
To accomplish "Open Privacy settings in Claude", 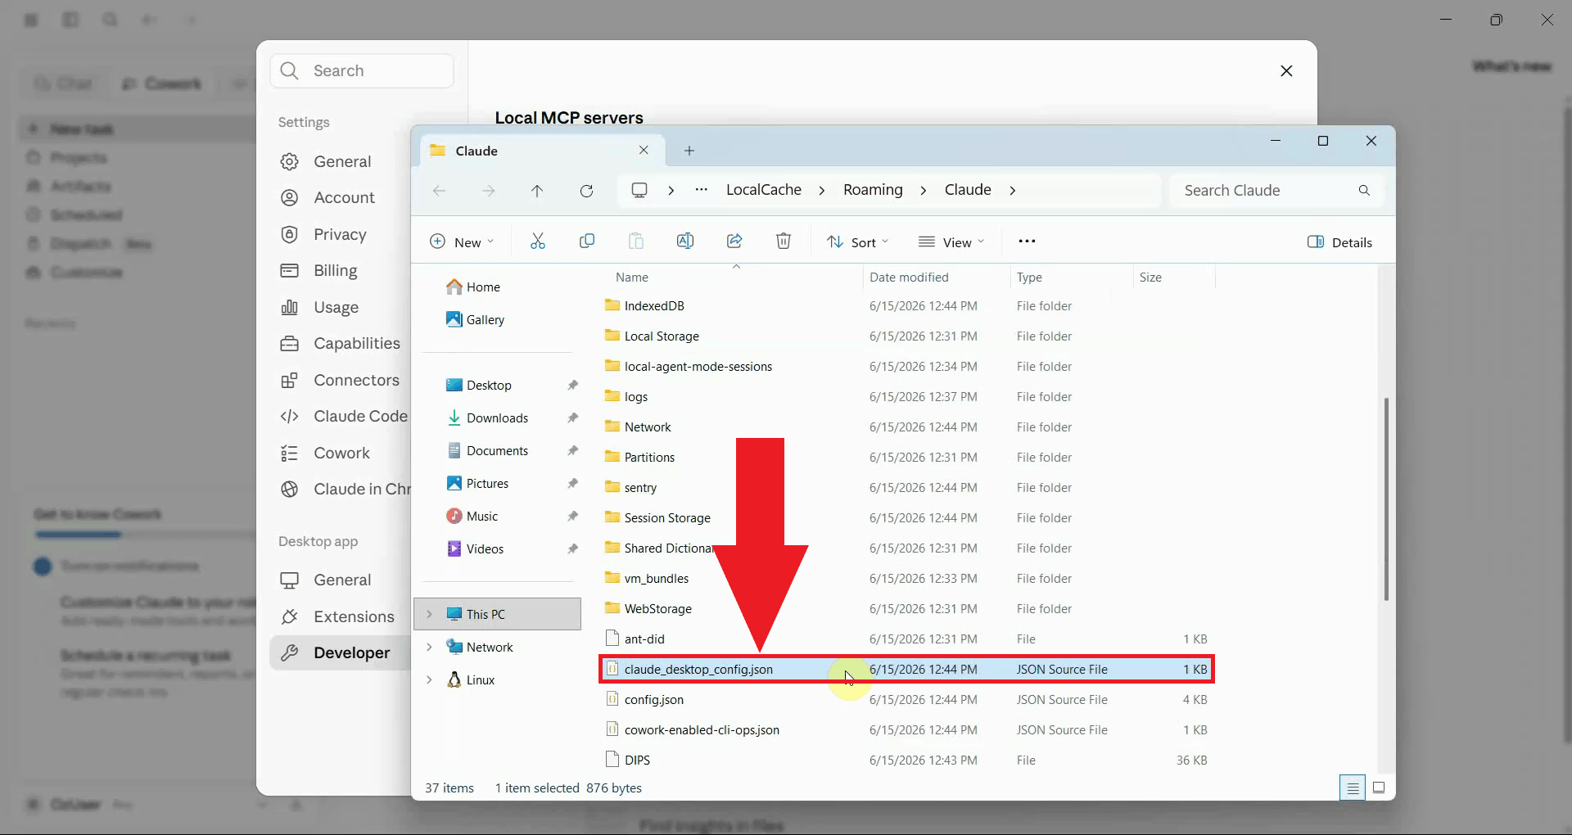I will [323, 234].
